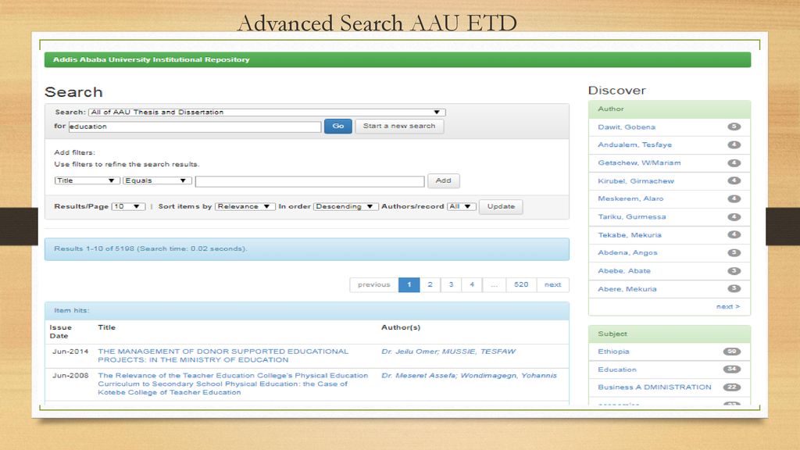Open 'THE MANAGEMENT OF DONOR SUPPORTED EDUCATIONAL PROJECTS' title
The width and height of the screenshot is (800, 450).
click(x=223, y=355)
